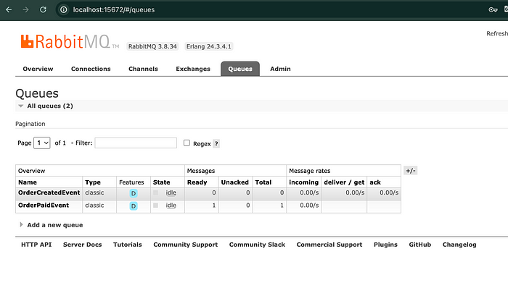Image resolution: width=508 pixels, height=288 pixels.
Task: Click the Regex help question mark
Action: (216, 144)
